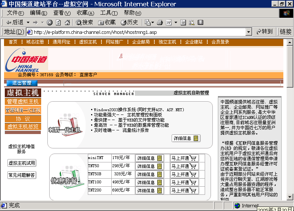
Task: Click the 优惠套餐 computer thumbnail
Action: click(68, 177)
